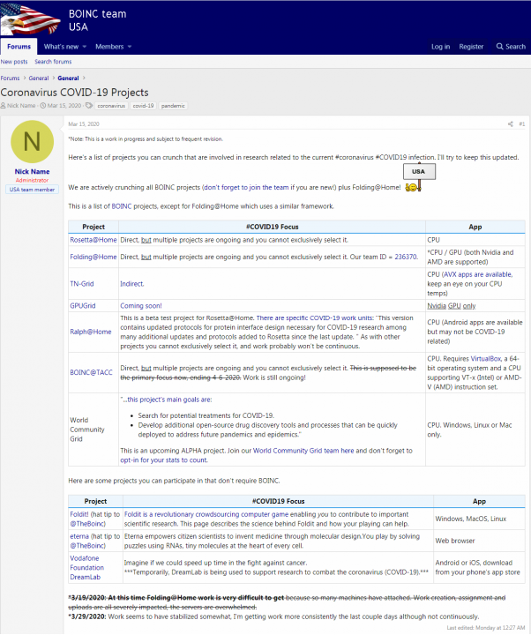Click the thread title Coronavirus COVID-19 Projects

(x=74, y=93)
